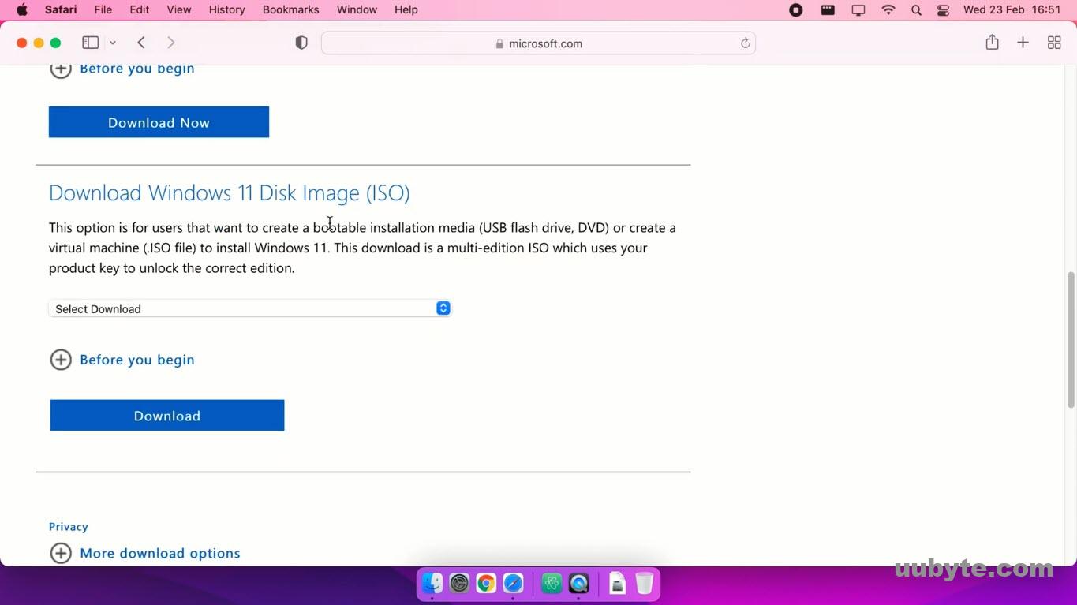This screenshot has height=605, width=1077.
Task: Launch Google Chrome from the Dock
Action: 486,584
